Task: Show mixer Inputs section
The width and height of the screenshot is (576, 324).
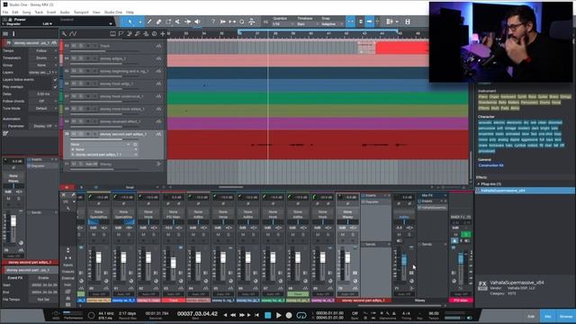Action: [x=68, y=265]
